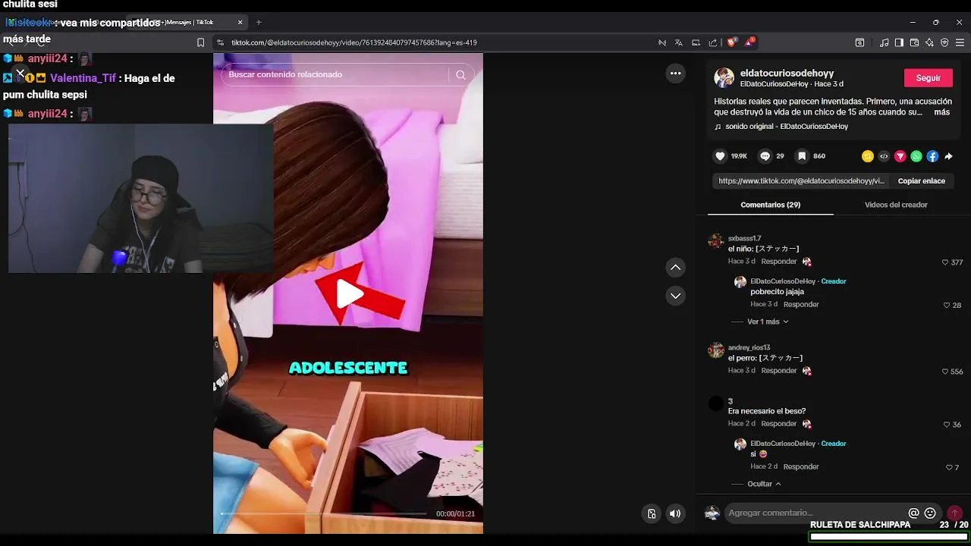
Task: Open Brave Rewards triangle icon
Action: 749,42
